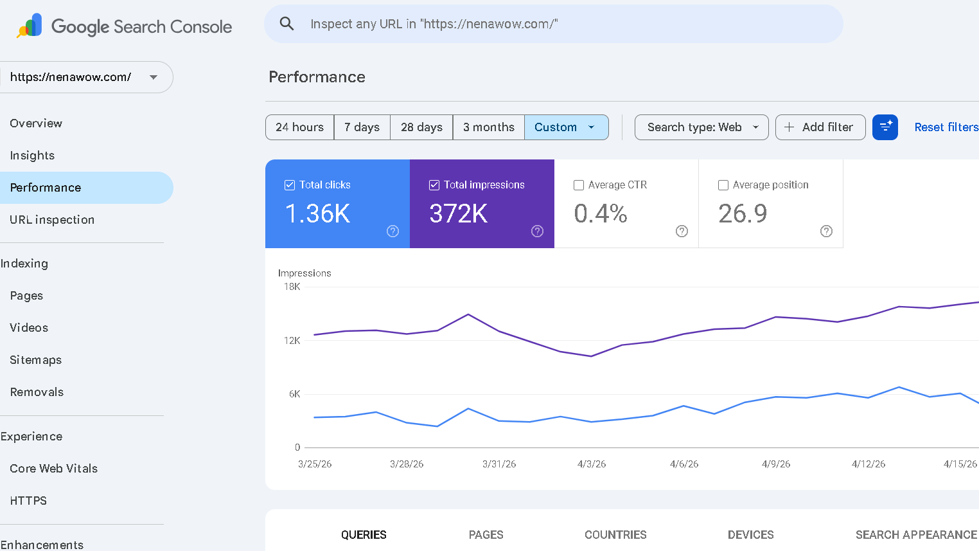Expand the nenawow.com property selector dropdown
Image resolution: width=979 pixels, height=551 pixels.
tap(153, 77)
